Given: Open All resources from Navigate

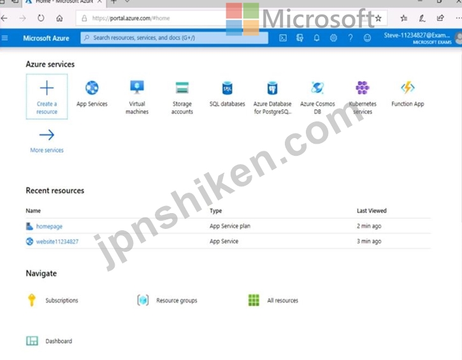Looking at the screenshot, I should coord(273,300).
